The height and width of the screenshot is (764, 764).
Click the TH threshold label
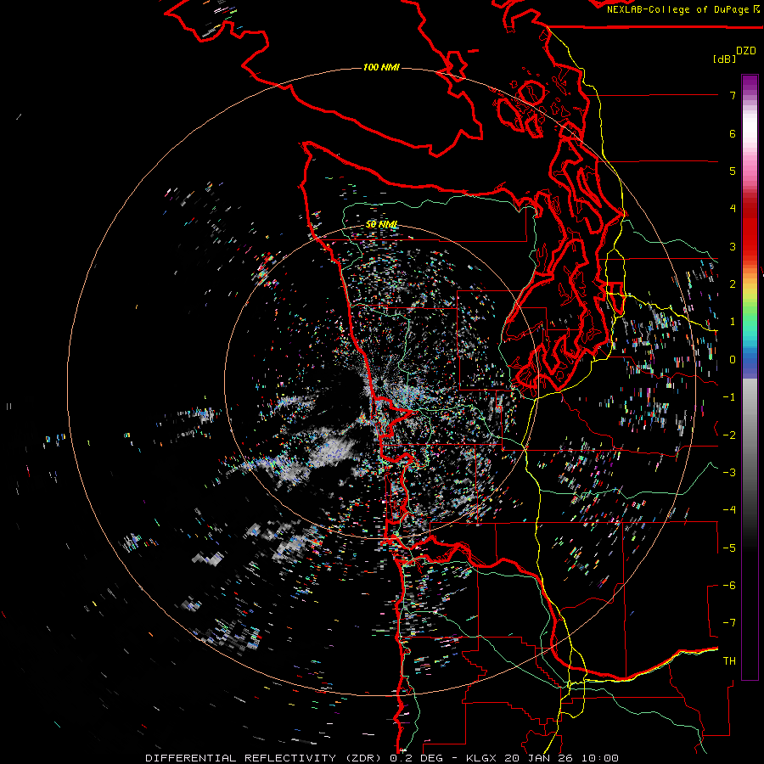pyautogui.click(x=729, y=661)
